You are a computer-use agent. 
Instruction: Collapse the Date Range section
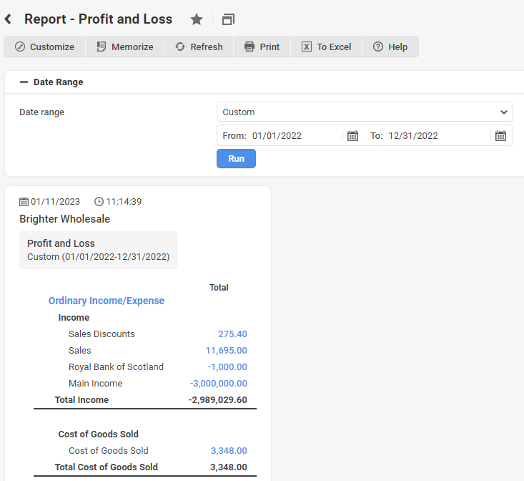pyautogui.click(x=24, y=82)
